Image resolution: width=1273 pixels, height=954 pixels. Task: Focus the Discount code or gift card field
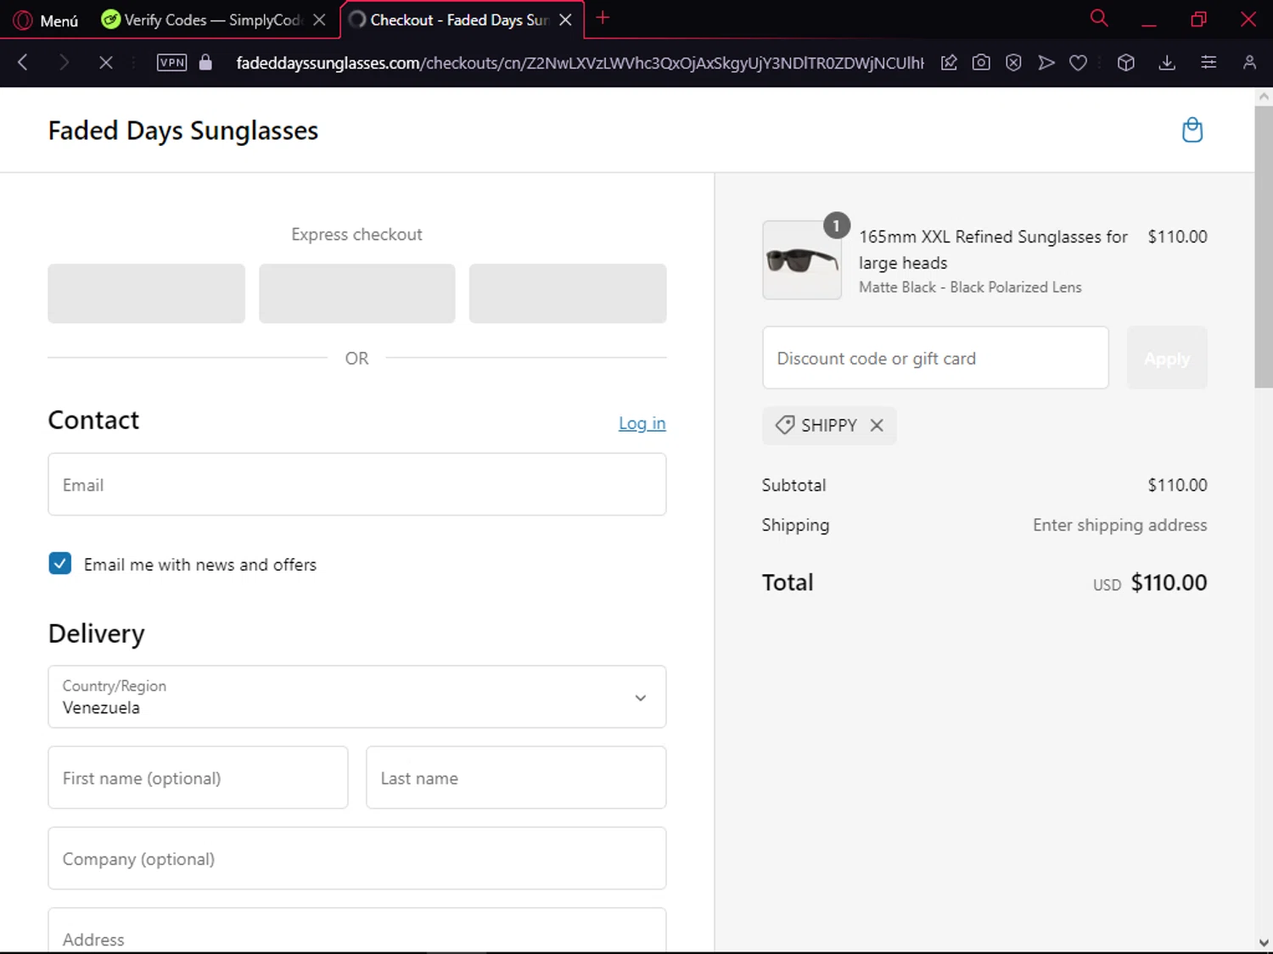coord(935,358)
